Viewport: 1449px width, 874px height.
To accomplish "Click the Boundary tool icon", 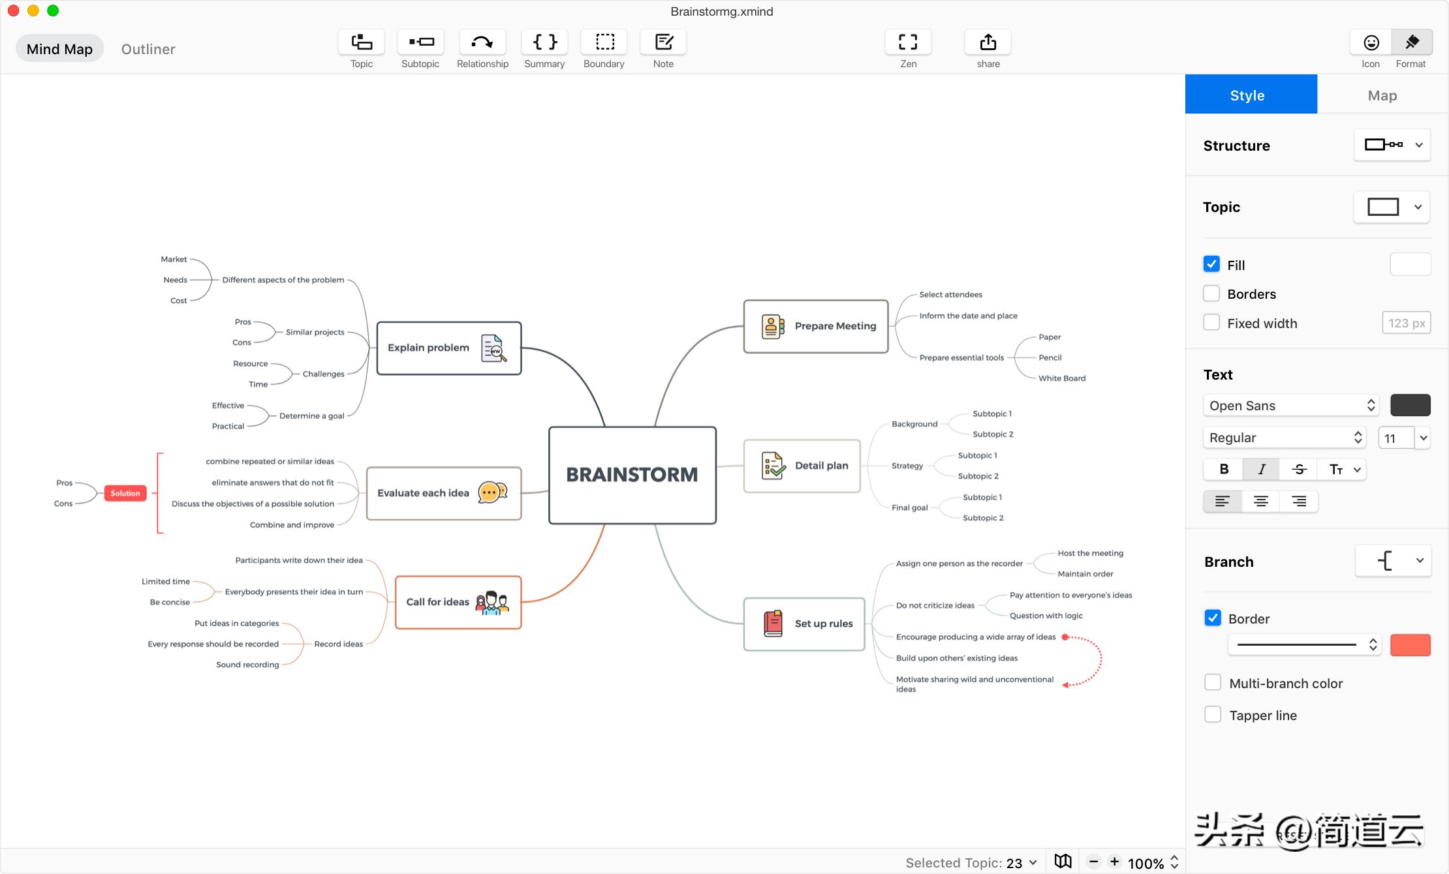I will [604, 42].
